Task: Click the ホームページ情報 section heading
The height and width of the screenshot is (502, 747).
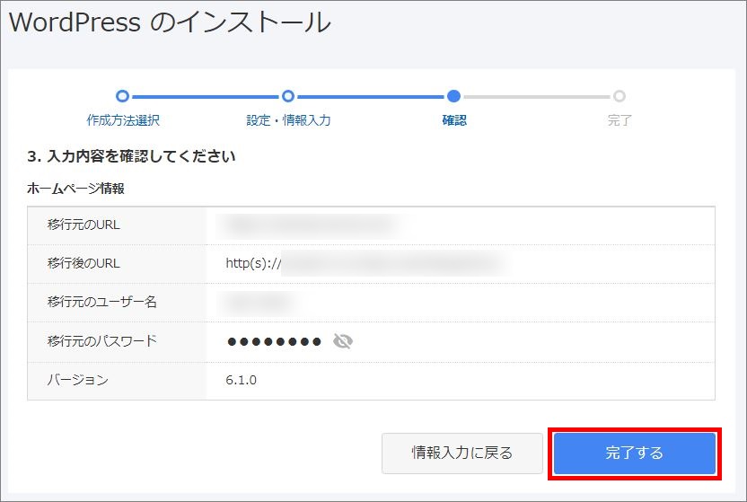Action: (x=75, y=189)
